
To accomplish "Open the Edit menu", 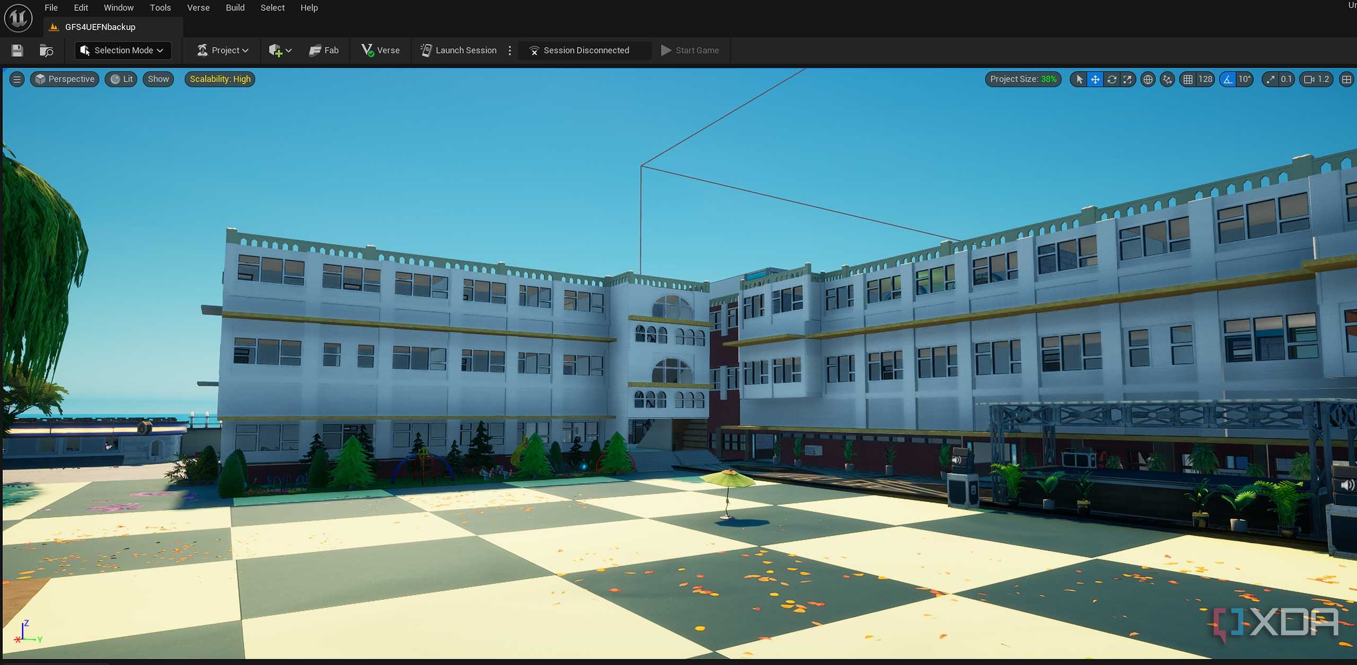I will click(x=81, y=7).
